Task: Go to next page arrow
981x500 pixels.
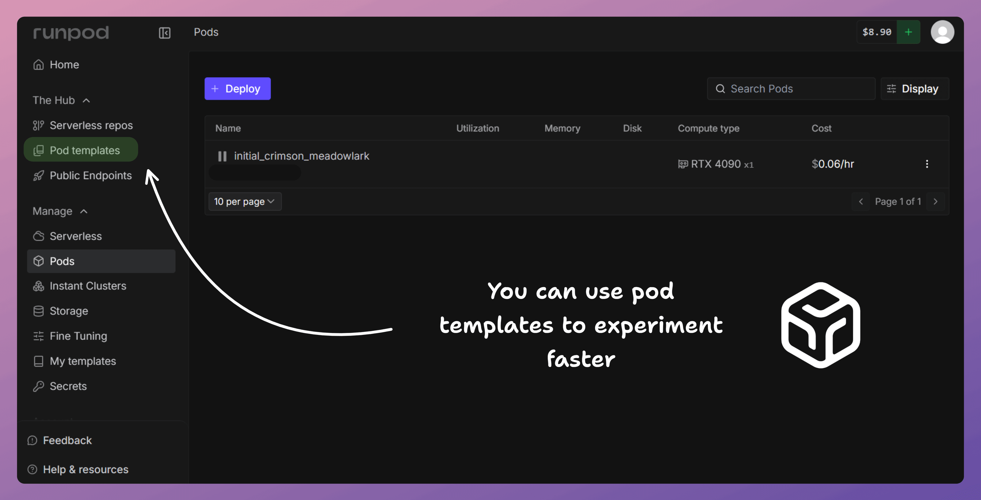Action: coord(935,202)
